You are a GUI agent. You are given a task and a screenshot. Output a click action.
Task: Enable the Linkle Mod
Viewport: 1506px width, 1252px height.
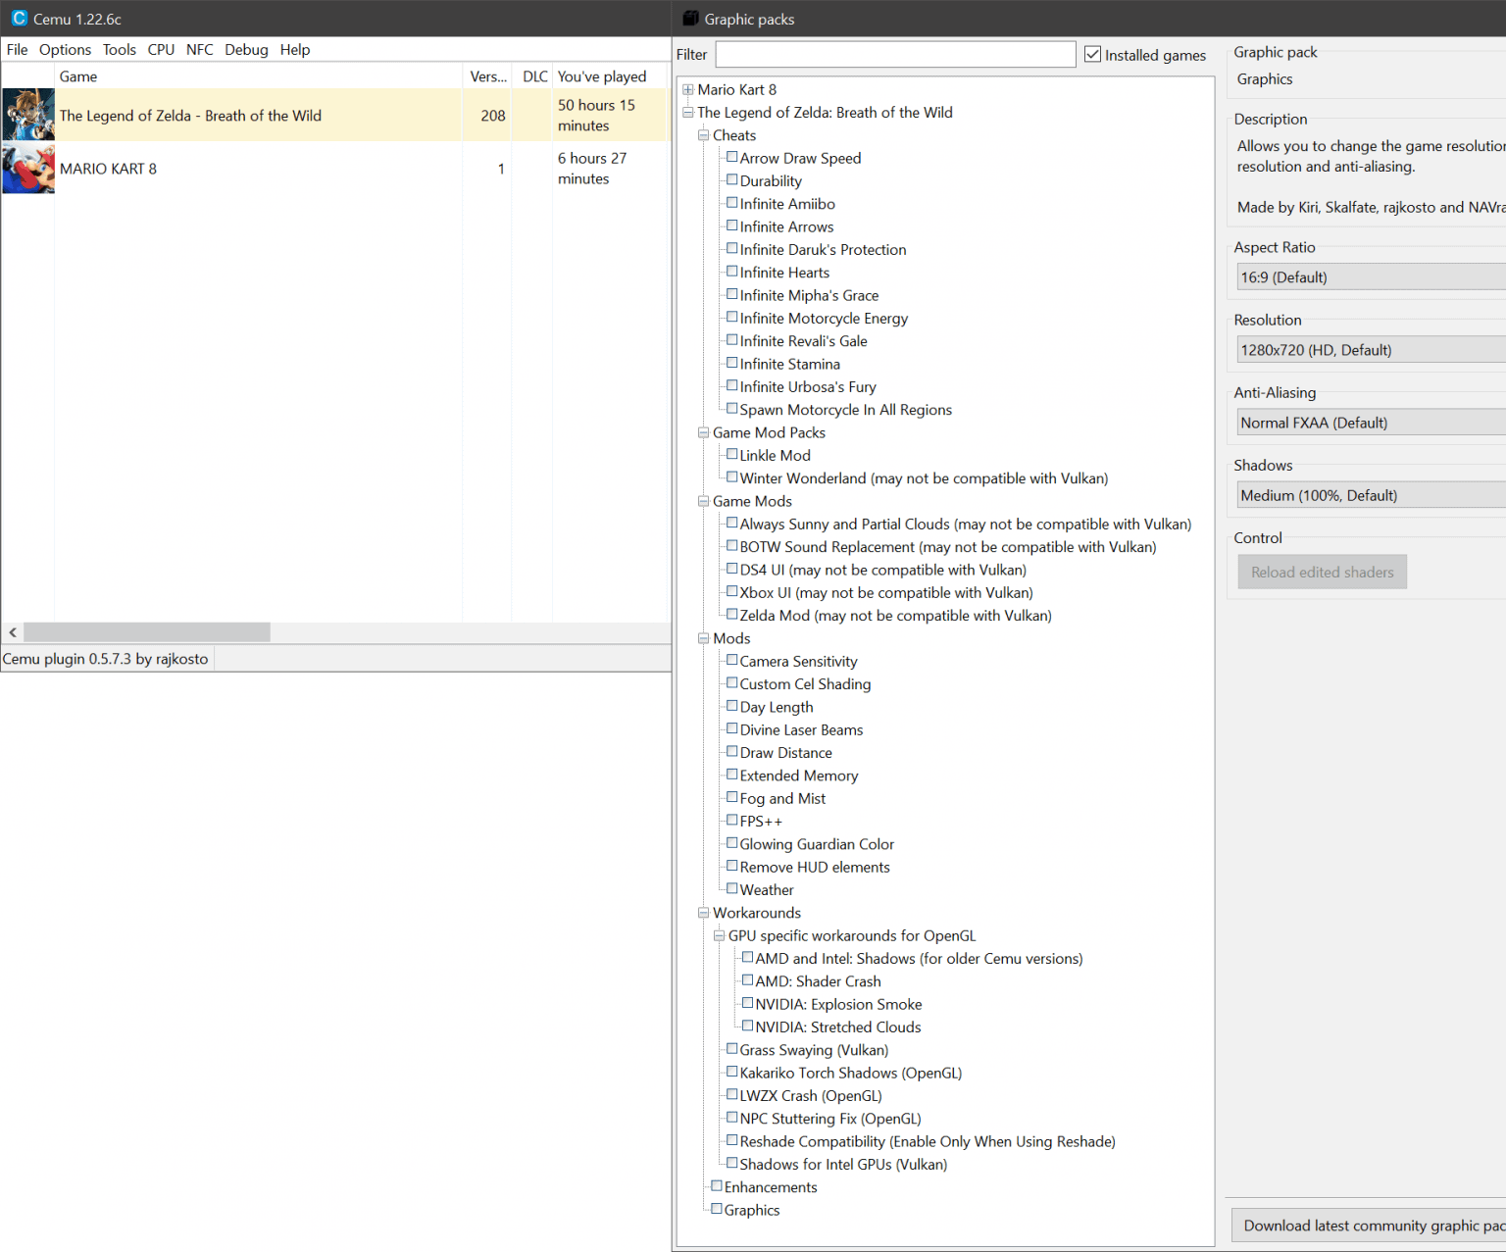click(732, 454)
